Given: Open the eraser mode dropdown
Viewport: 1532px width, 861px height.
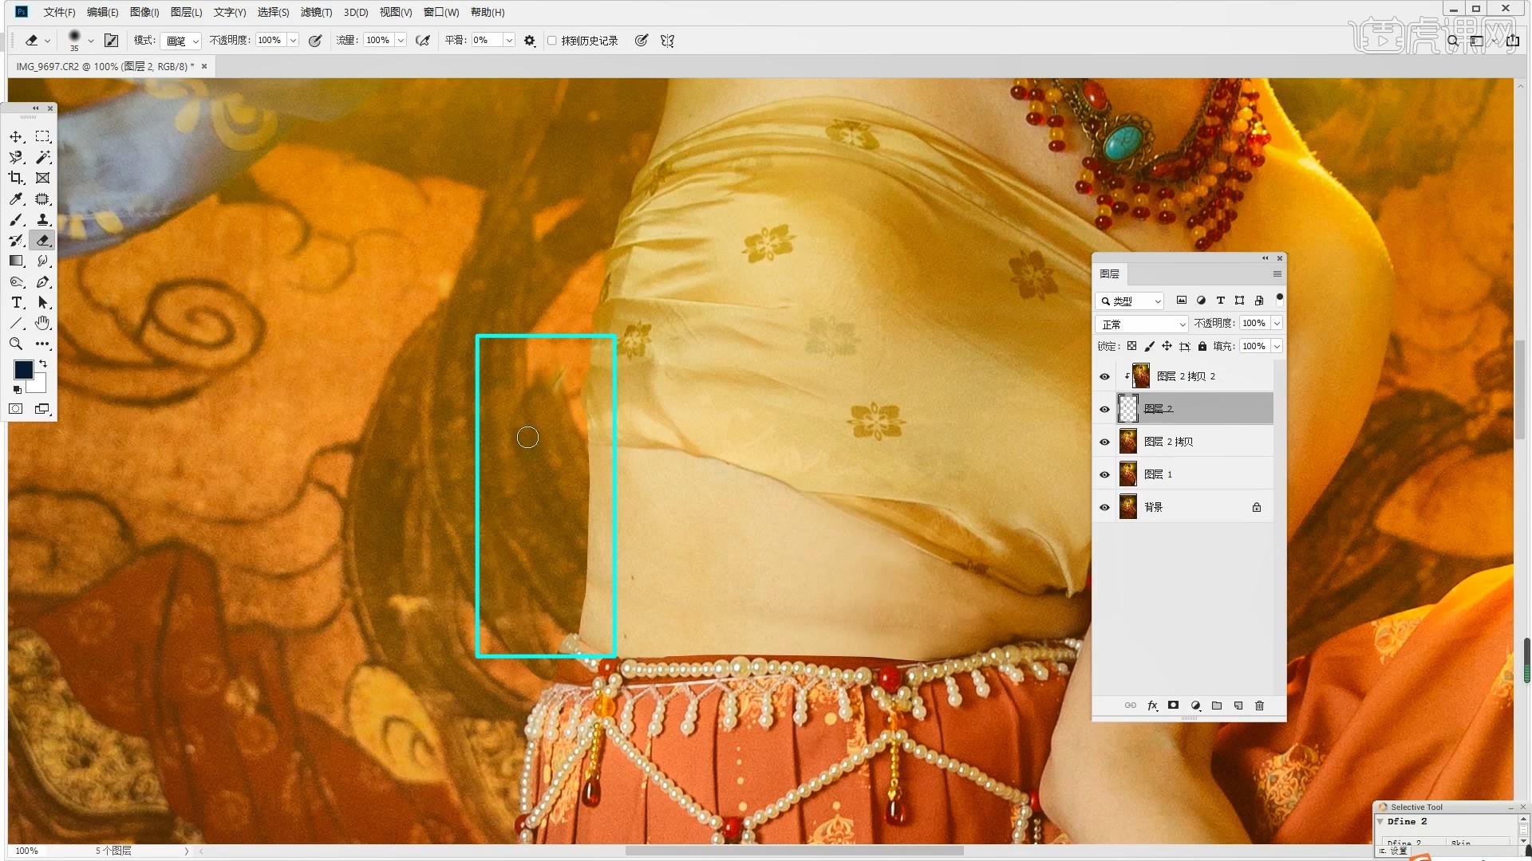Looking at the screenshot, I should pos(181,41).
